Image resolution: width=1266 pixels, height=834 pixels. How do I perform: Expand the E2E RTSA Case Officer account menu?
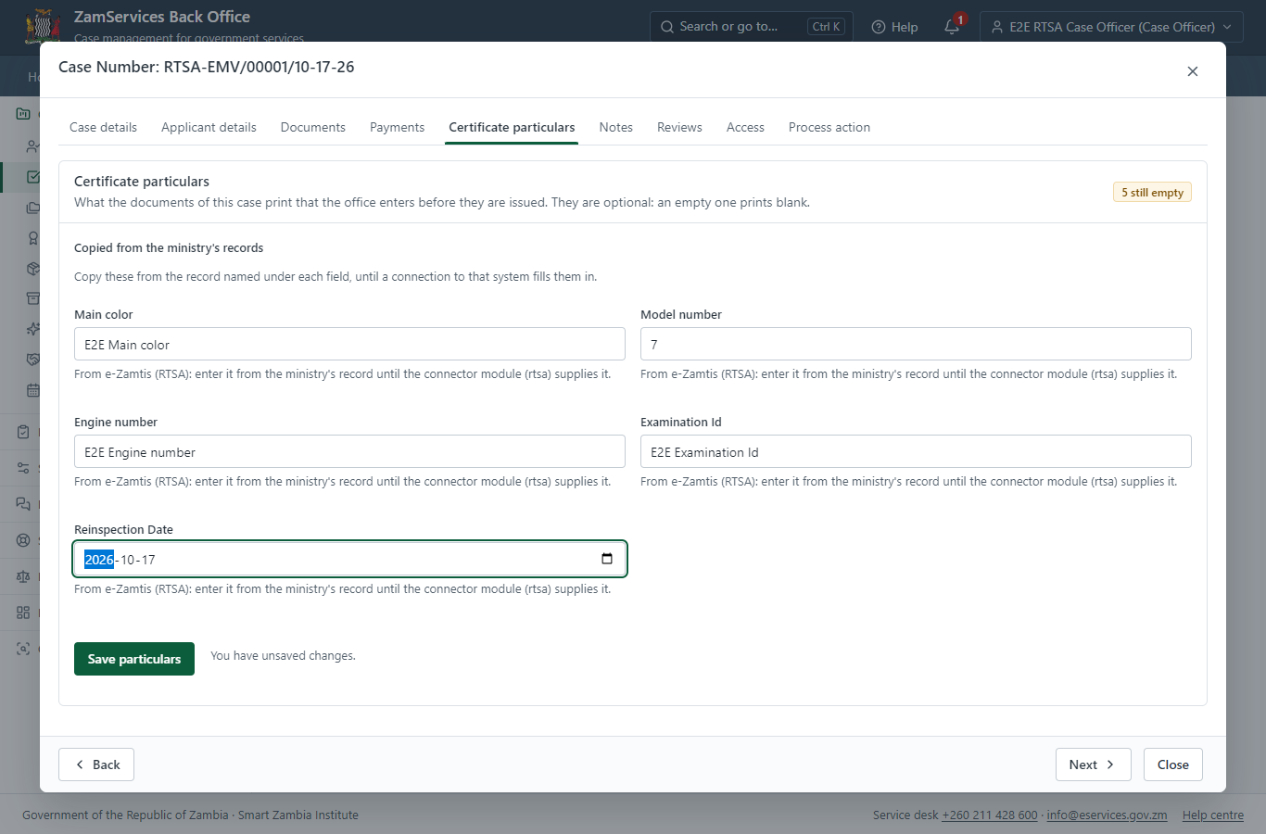1111,27
